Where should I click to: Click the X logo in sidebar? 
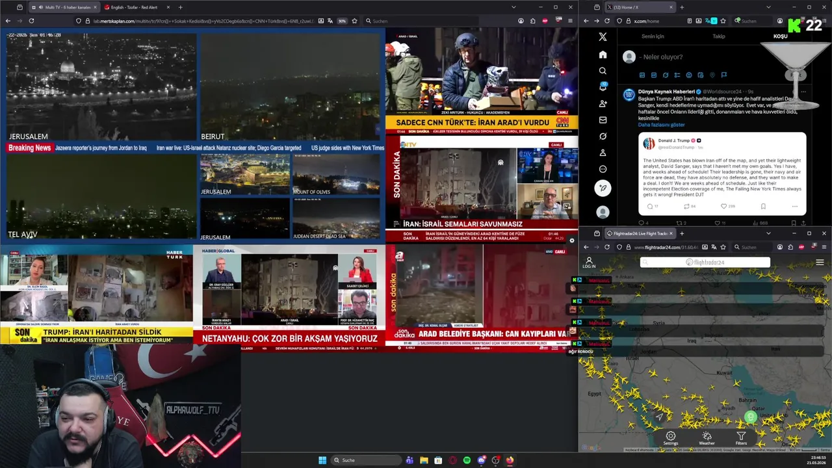[603, 37]
